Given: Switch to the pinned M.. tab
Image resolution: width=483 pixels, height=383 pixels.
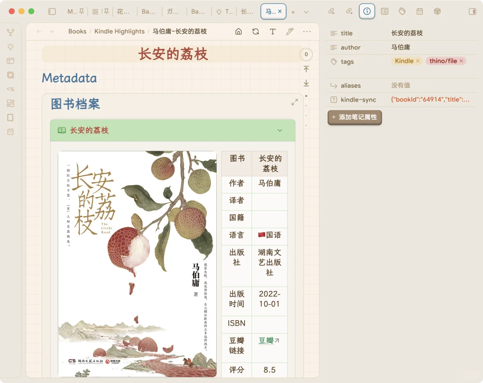Looking at the screenshot, I should 76,12.
